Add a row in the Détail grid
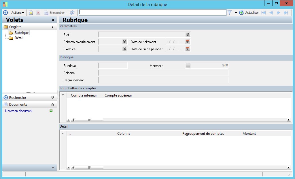295x179 pixels. click(x=69, y=168)
